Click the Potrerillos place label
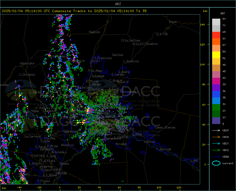 [48, 108]
